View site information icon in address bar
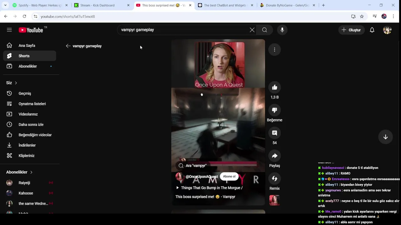The height and width of the screenshot is (225, 401). (x=35, y=16)
